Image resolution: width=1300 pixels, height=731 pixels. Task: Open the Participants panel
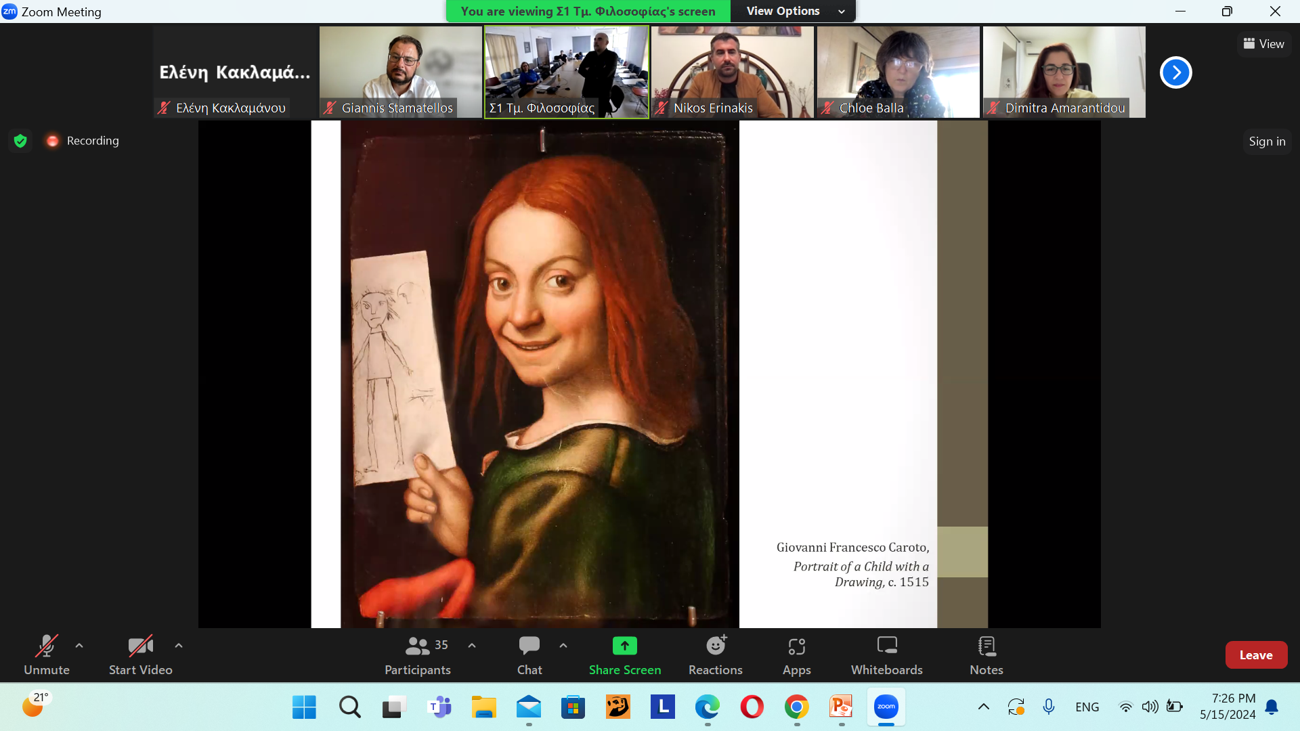(418, 655)
